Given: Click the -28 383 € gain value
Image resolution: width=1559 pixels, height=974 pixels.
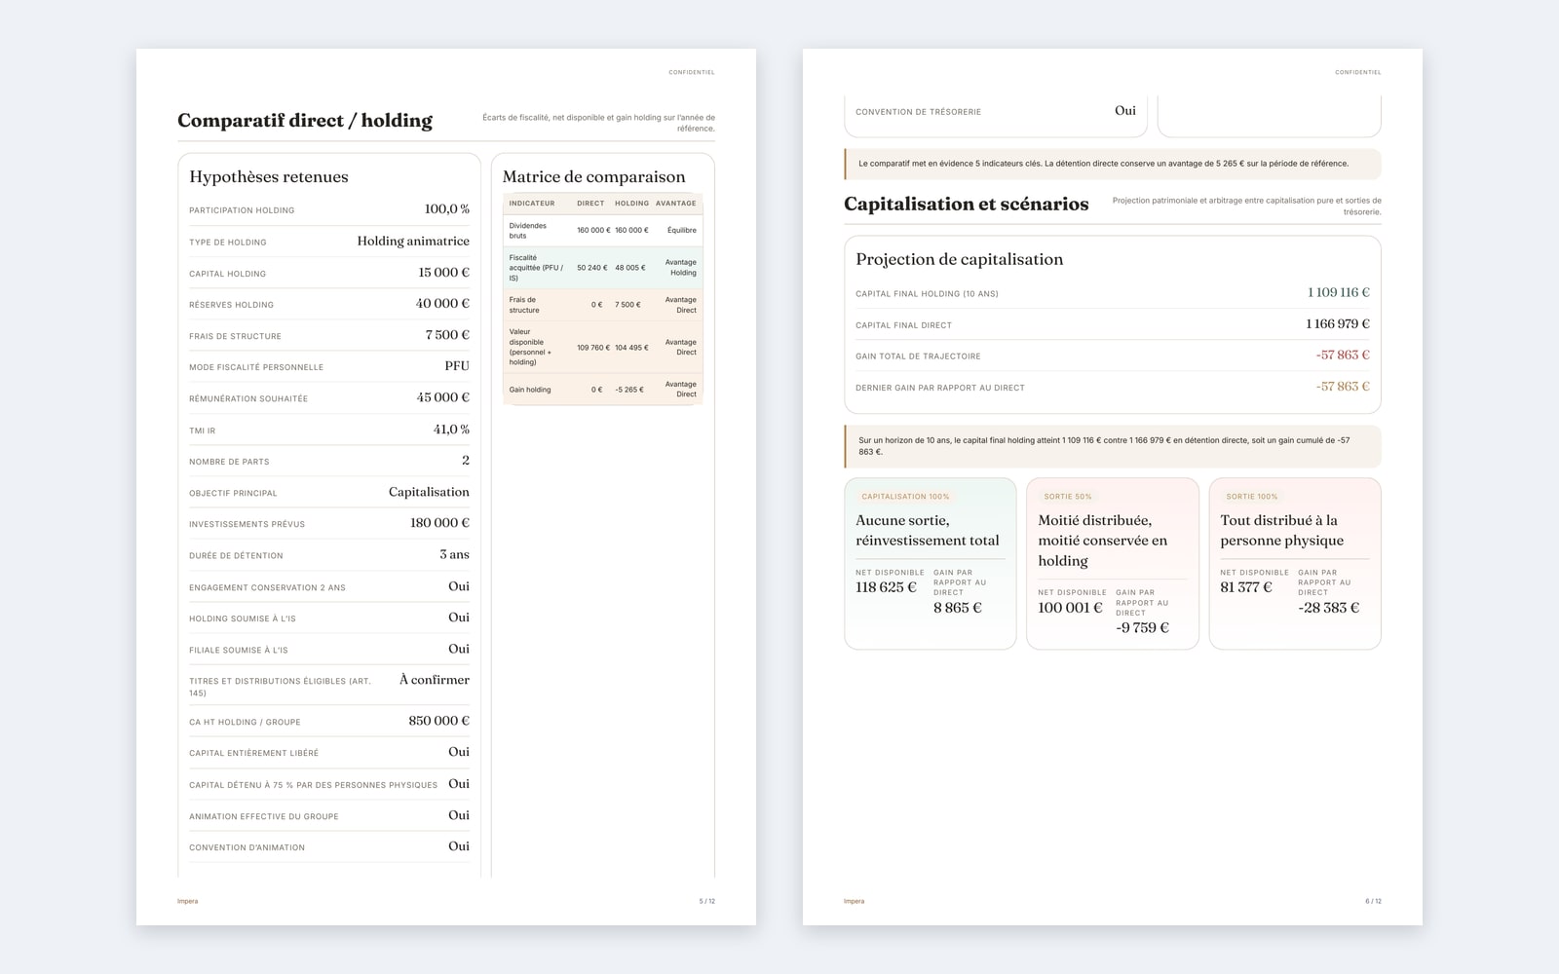Looking at the screenshot, I should (x=1328, y=607).
